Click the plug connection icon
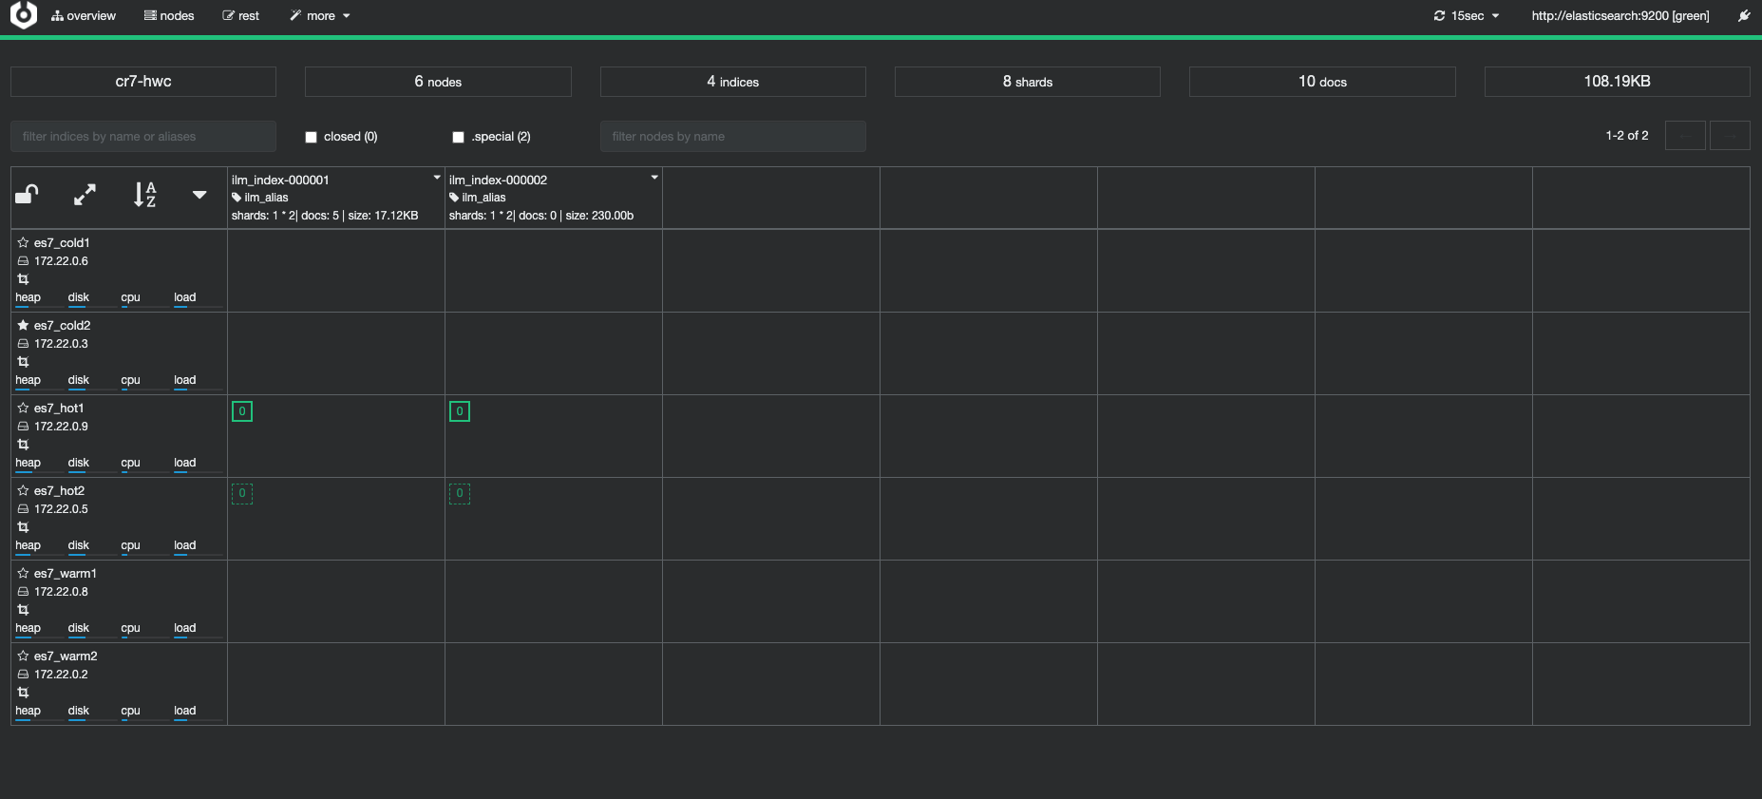Image resolution: width=1762 pixels, height=799 pixels. (x=1744, y=16)
